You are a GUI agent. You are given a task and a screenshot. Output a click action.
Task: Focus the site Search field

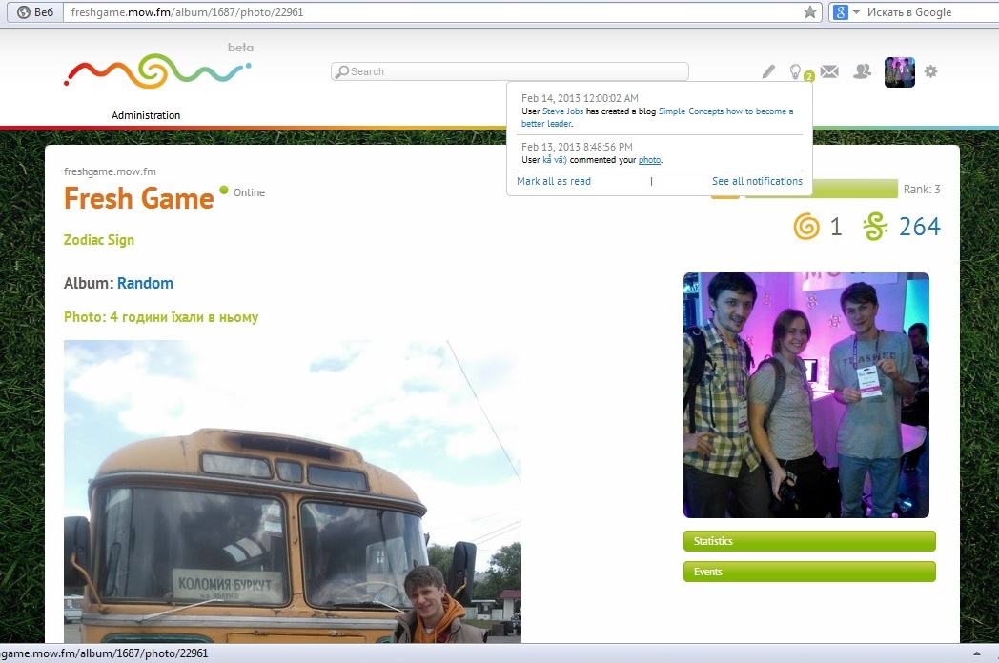pos(510,71)
